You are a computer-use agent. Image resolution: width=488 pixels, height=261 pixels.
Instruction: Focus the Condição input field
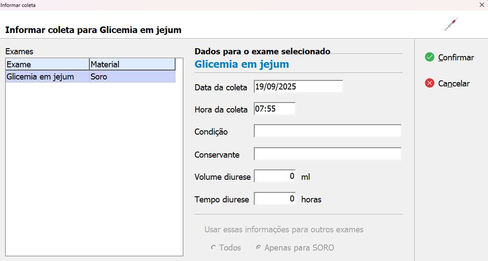327,131
